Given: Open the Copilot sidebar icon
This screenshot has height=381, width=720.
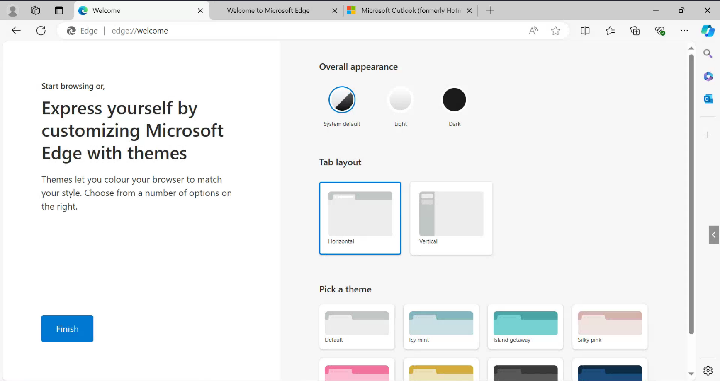Looking at the screenshot, I should [x=708, y=31].
